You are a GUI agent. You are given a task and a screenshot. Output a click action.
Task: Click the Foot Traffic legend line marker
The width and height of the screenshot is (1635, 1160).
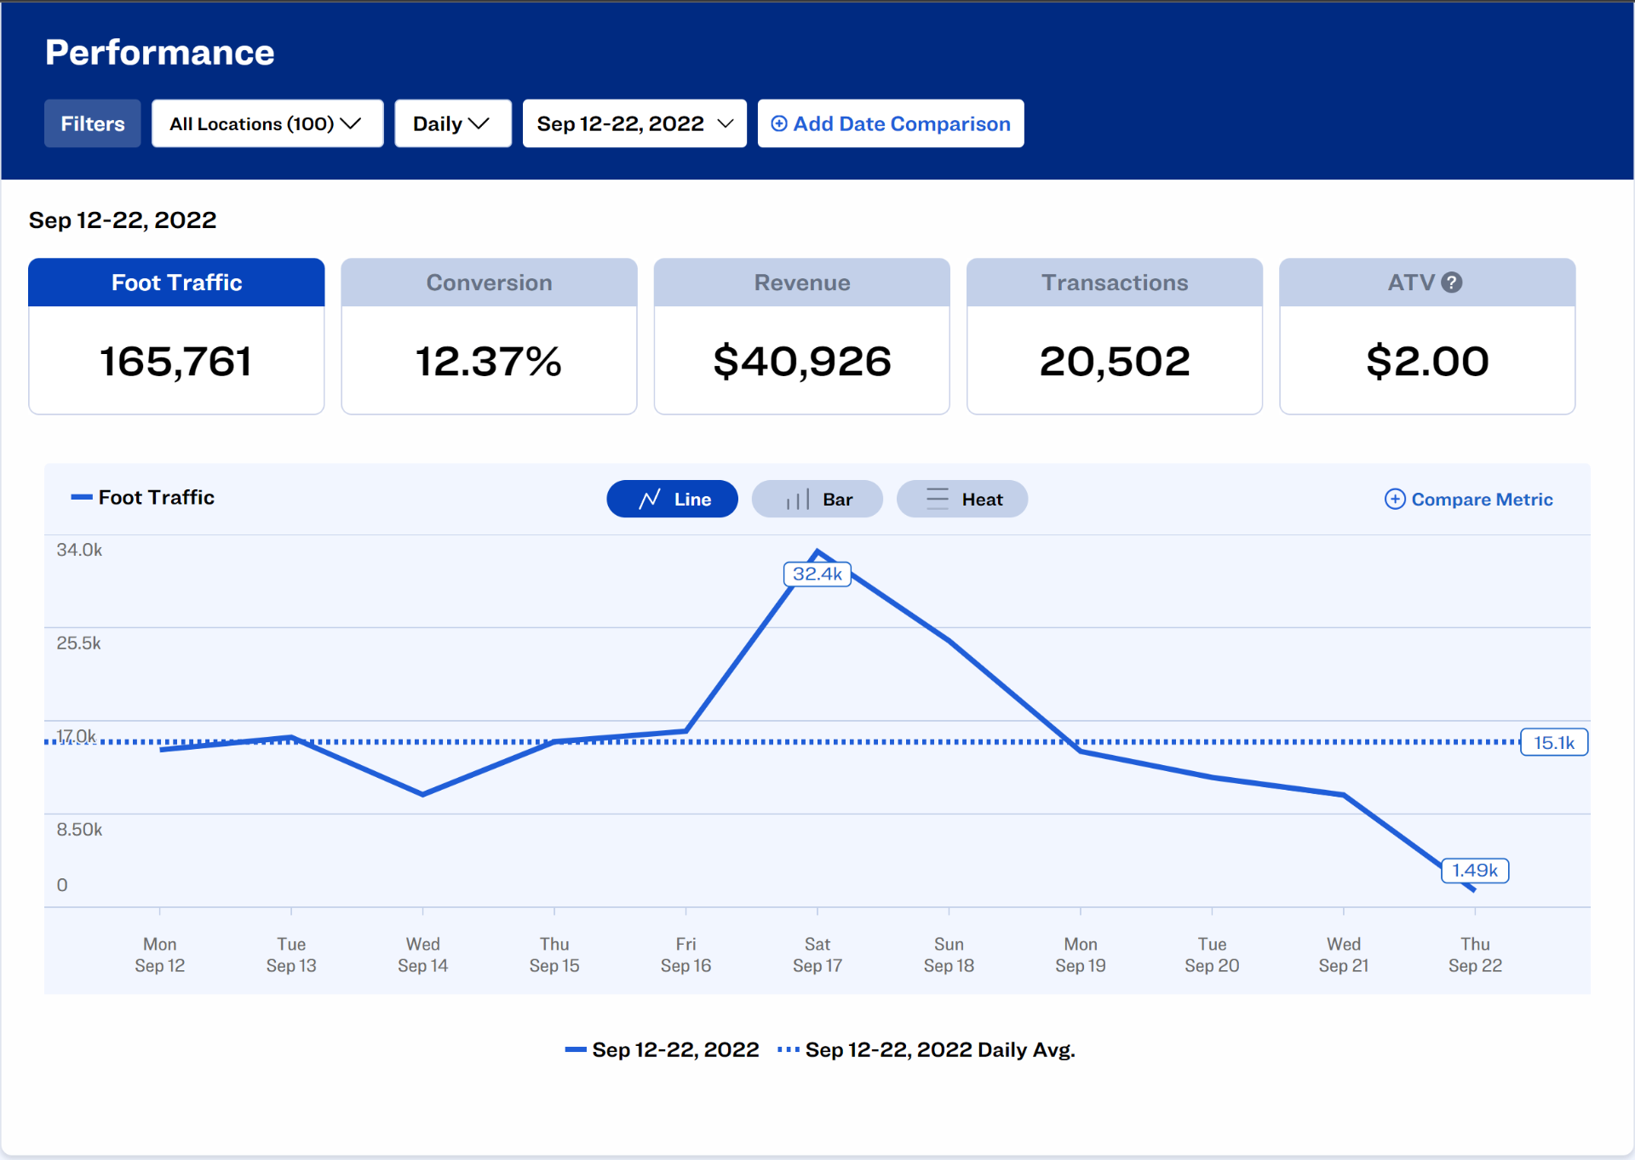click(81, 498)
